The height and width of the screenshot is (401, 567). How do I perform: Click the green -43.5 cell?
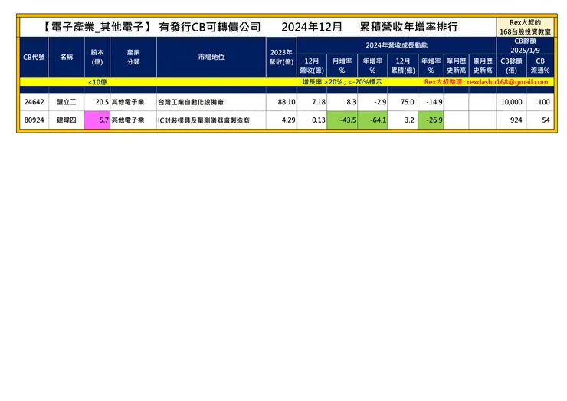[x=342, y=120]
